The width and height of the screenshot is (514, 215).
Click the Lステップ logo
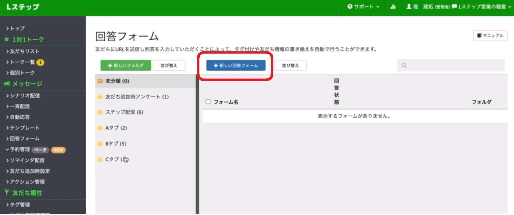(x=22, y=7)
